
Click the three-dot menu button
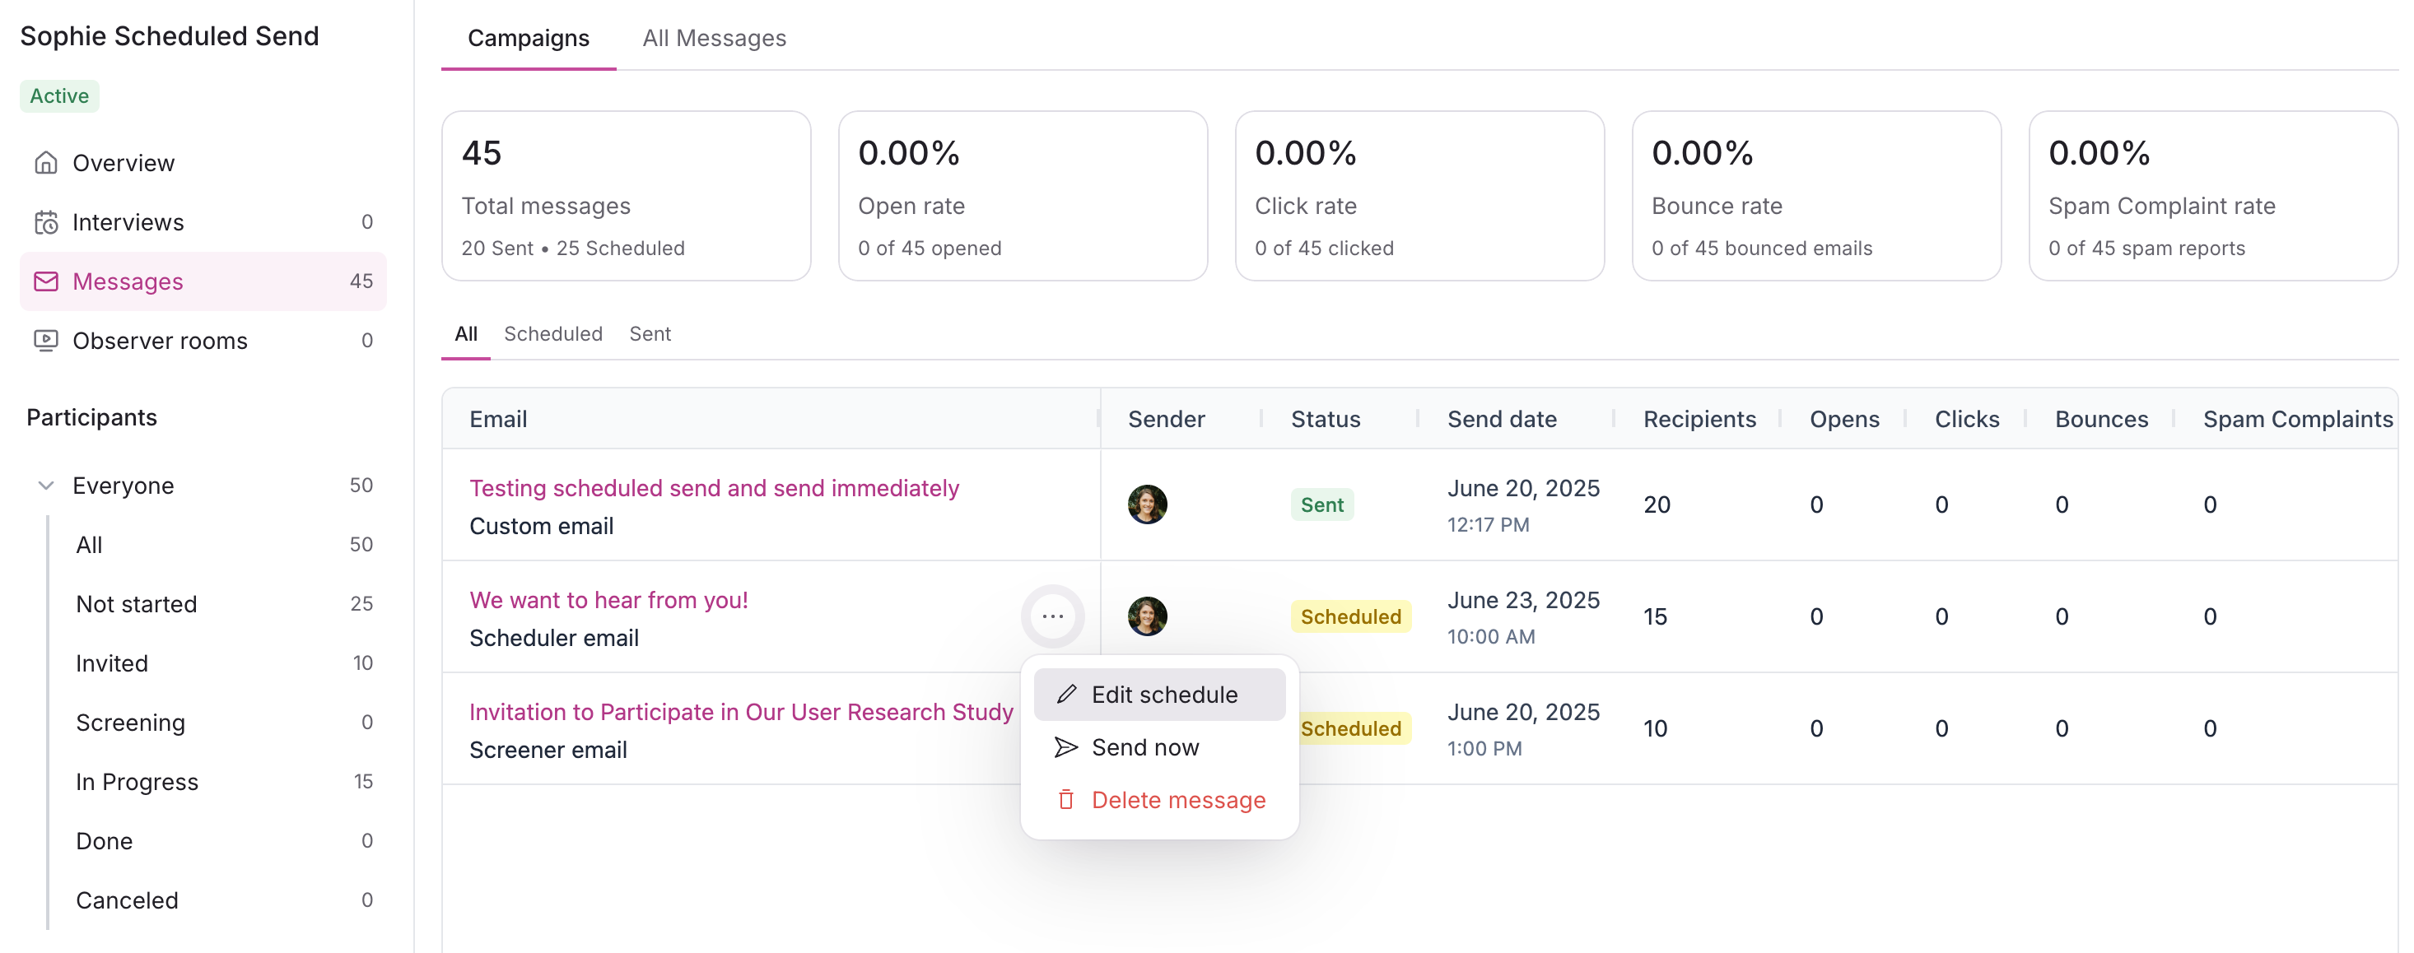[1051, 616]
